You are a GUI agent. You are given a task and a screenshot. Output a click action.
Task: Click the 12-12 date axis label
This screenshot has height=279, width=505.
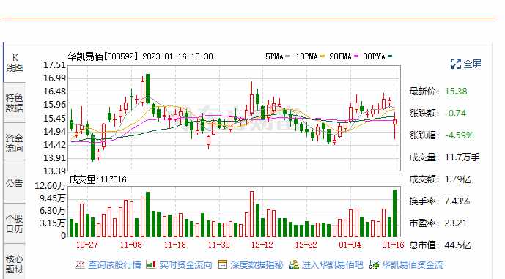[x=262, y=245]
